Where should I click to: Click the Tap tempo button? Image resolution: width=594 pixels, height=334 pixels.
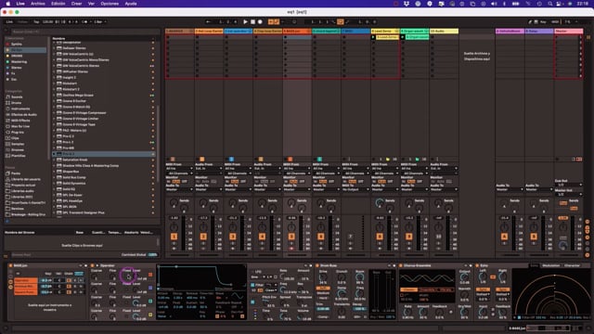(x=36, y=22)
